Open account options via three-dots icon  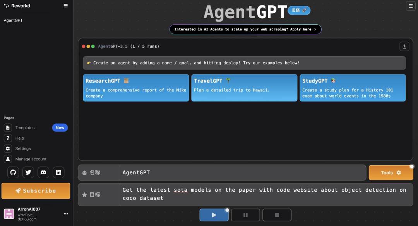(65, 214)
